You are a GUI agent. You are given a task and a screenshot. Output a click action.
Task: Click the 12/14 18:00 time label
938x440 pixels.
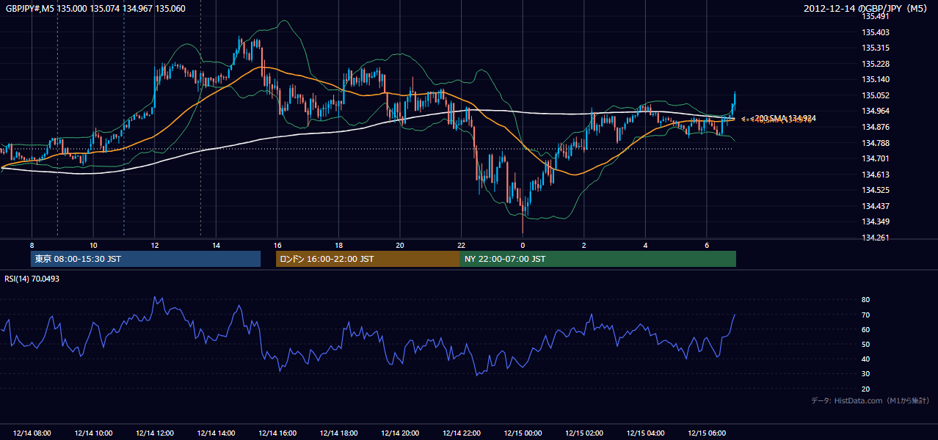[x=338, y=433]
